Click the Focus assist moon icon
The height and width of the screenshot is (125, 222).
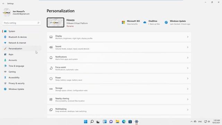click(x=51, y=68)
